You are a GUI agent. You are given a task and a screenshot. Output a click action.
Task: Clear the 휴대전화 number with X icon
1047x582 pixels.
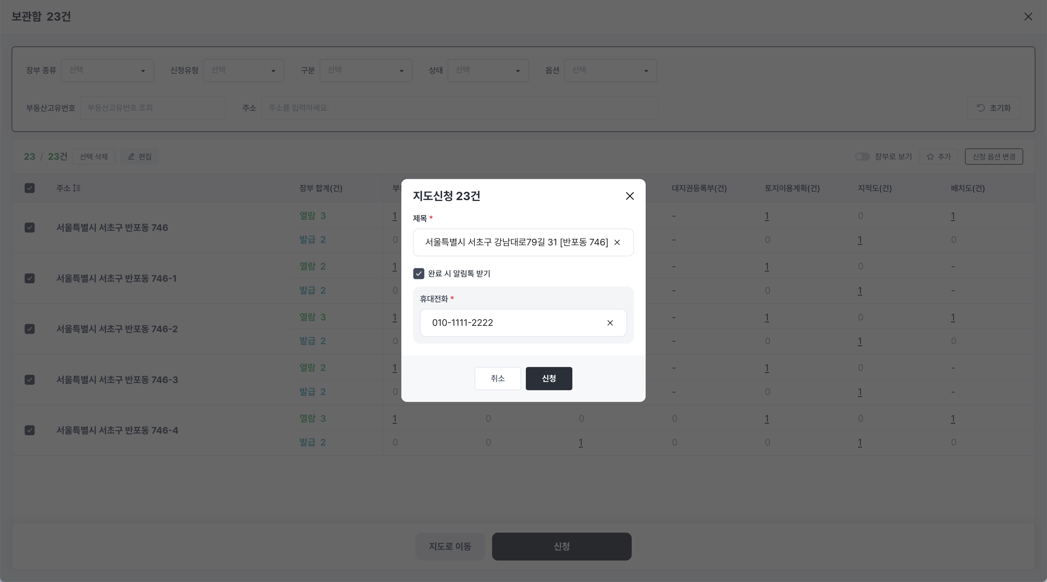(610, 323)
